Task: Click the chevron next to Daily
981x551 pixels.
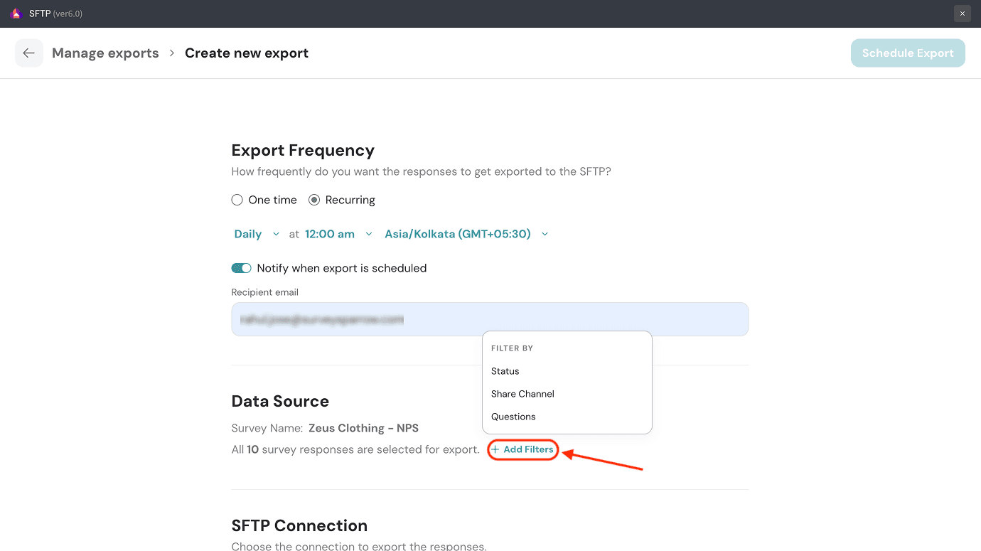Action: pyautogui.click(x=277, y=234)
